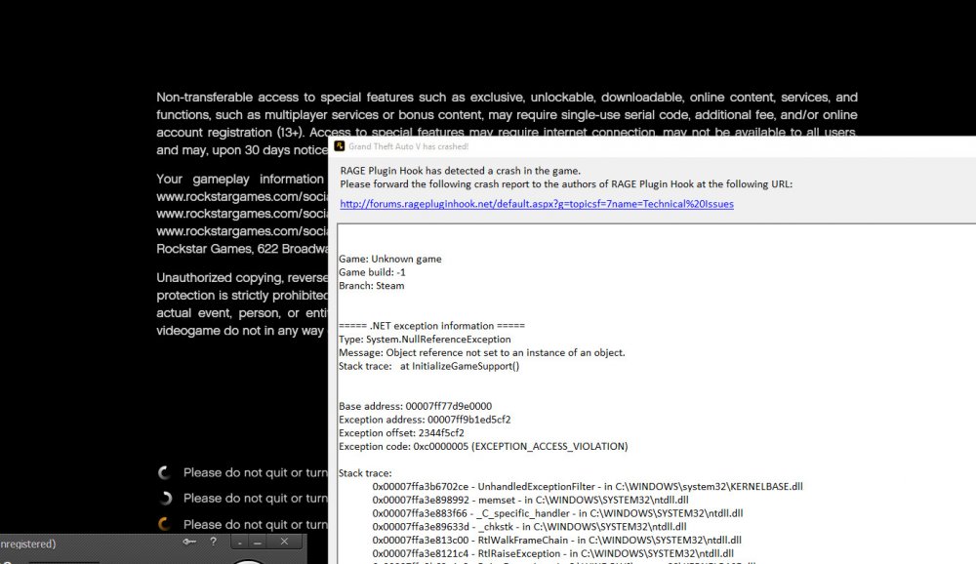Image resolution: width=976 pixels, height=564 pixels.
Task: Click the memset ntdll.dll trace line
Action: coord(530,500)
